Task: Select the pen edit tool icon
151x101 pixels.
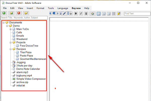Action: click(64, 14)
